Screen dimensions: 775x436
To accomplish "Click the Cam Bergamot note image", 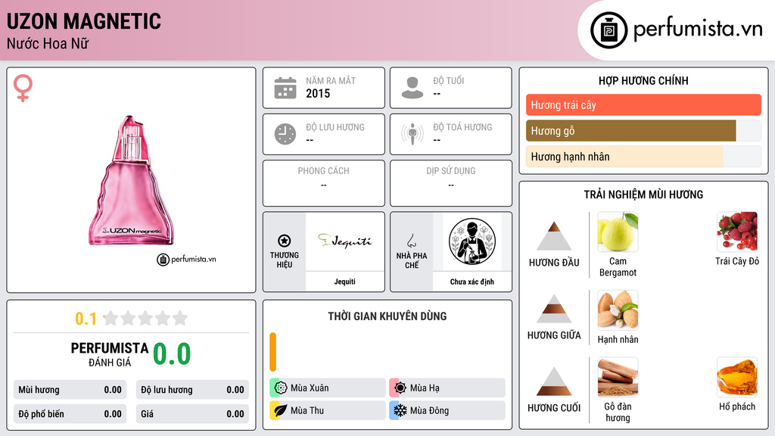I will tap(618, 232).
